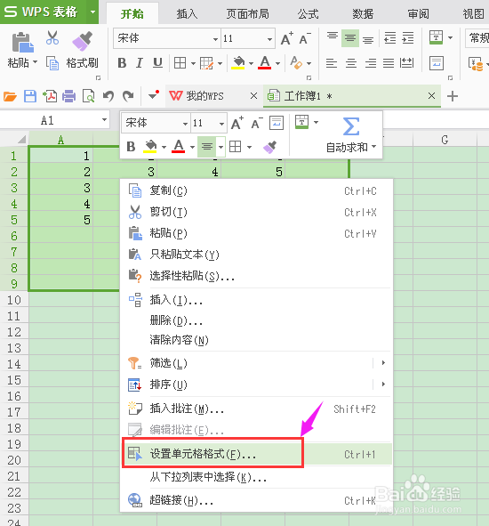This screenshot has height=526, width=489.
Task: Click cell A3 containing 3
Action: (x=60, y=188)
